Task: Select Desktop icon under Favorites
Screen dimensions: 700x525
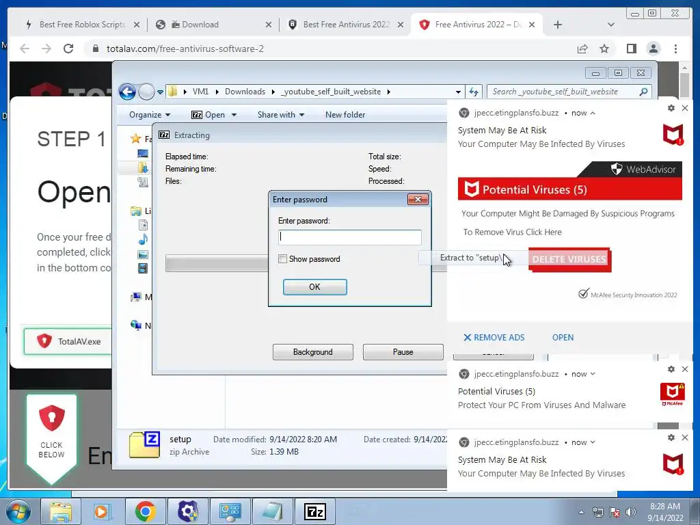Action: 143,154
